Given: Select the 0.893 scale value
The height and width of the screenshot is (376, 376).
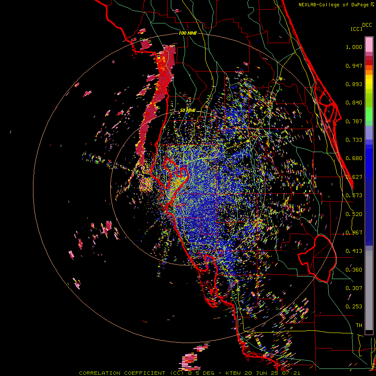Looking at the screenshot, I should (x=354, y=84).
